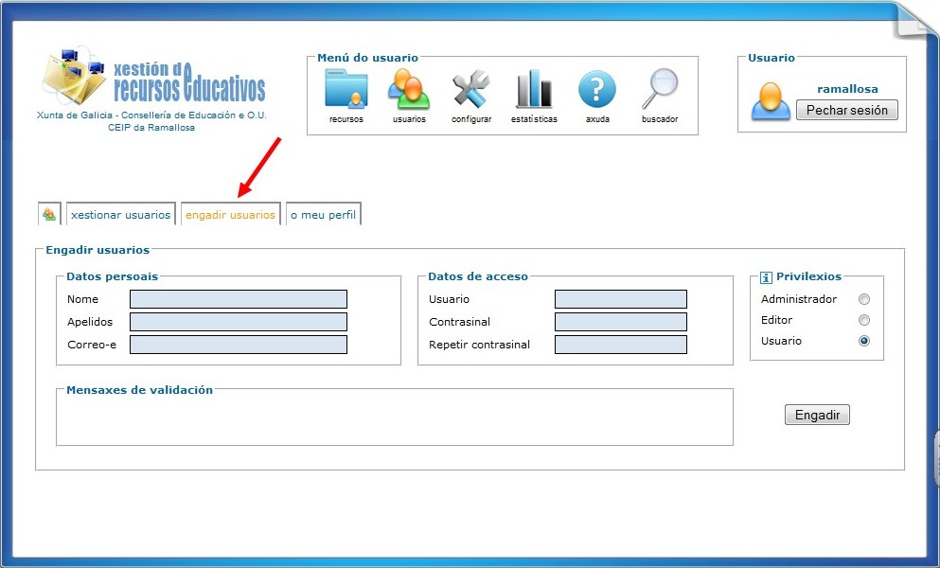Focus the Correo-e text field
Image resolution: width=940 pixels, height=568 pixels.
click(238, 345)
